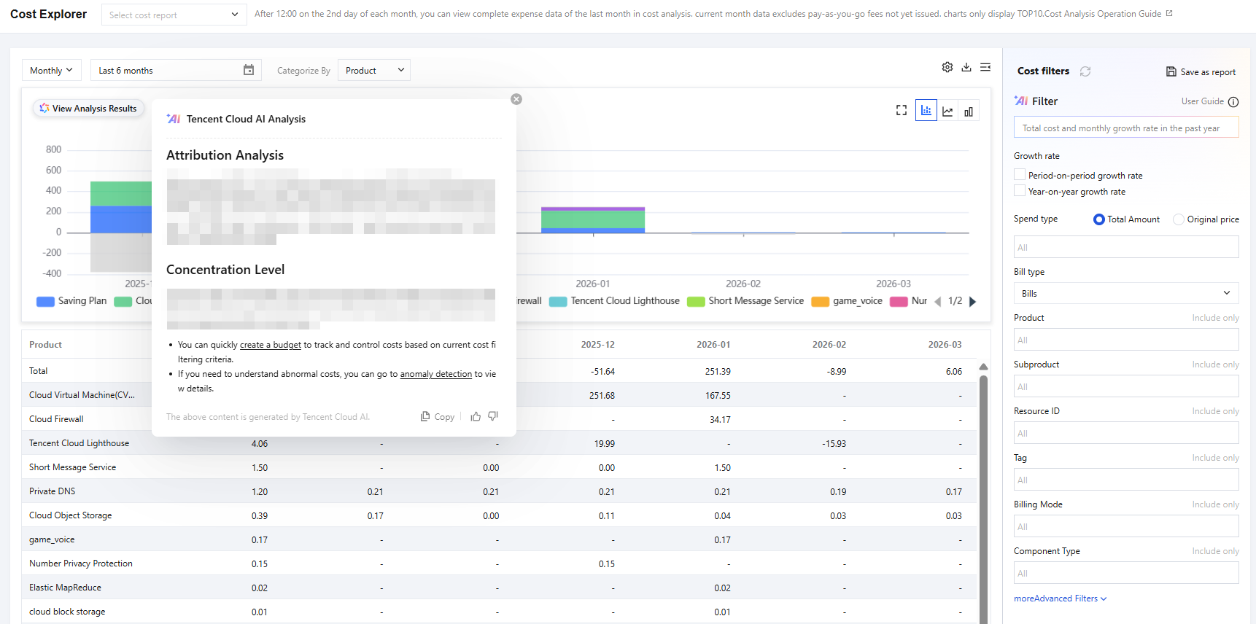Expand moreAdvanced Filters section

(x=1061, y=598)
